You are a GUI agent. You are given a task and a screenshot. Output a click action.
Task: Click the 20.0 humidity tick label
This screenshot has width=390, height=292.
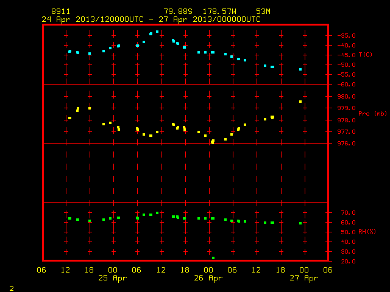[348, 261]
